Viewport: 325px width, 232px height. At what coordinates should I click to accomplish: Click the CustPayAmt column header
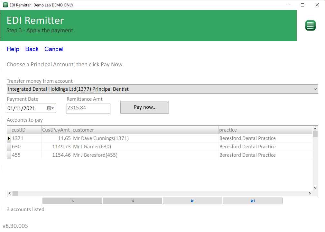56,130
